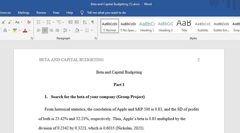
Task: Open the numbering library dropdown arrow
Action: tap(53, 22)
